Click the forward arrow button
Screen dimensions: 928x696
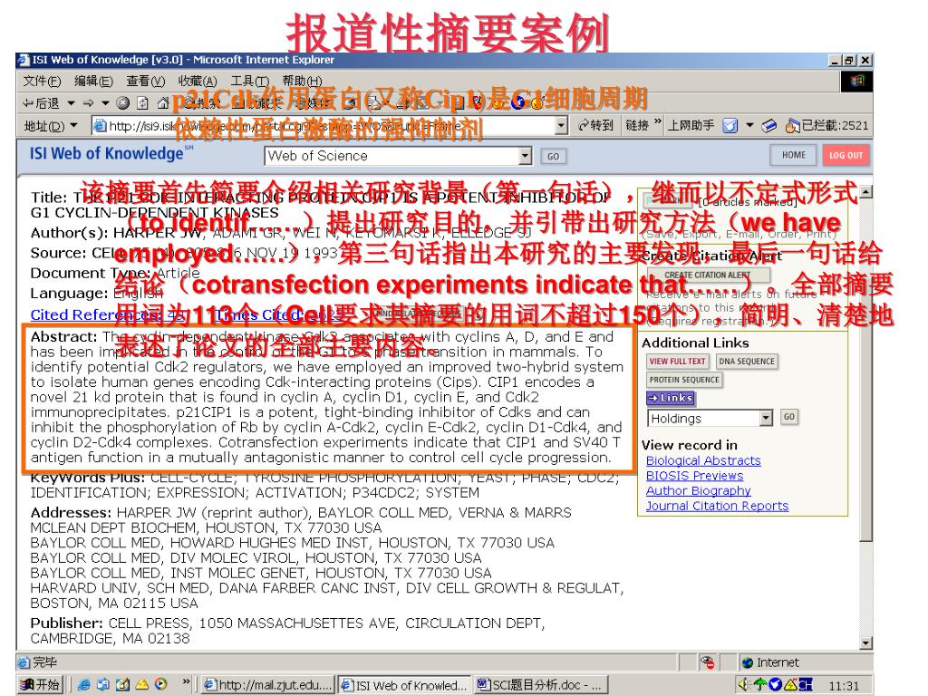click(x=88, y=103)
